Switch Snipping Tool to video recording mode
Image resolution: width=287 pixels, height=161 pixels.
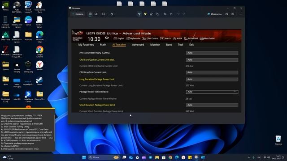tap(96, 14)
